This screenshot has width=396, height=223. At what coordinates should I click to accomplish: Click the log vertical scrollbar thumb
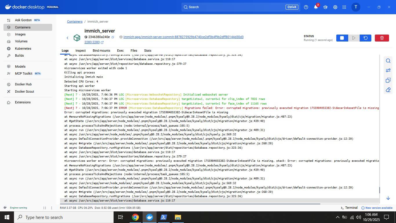pyautogui.click(x=379, y=190)
